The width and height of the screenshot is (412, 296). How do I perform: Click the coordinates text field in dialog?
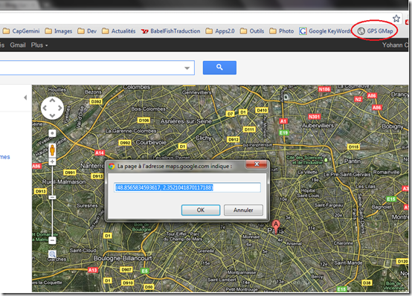(187, 187)
